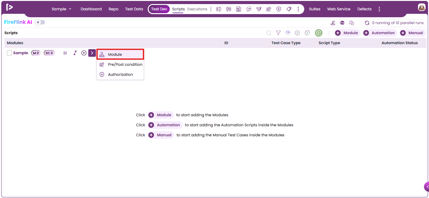The height and width of the screenshot is (198, 429).
Task: Switch to the Scripts tab
Action: tap(179, 9)
